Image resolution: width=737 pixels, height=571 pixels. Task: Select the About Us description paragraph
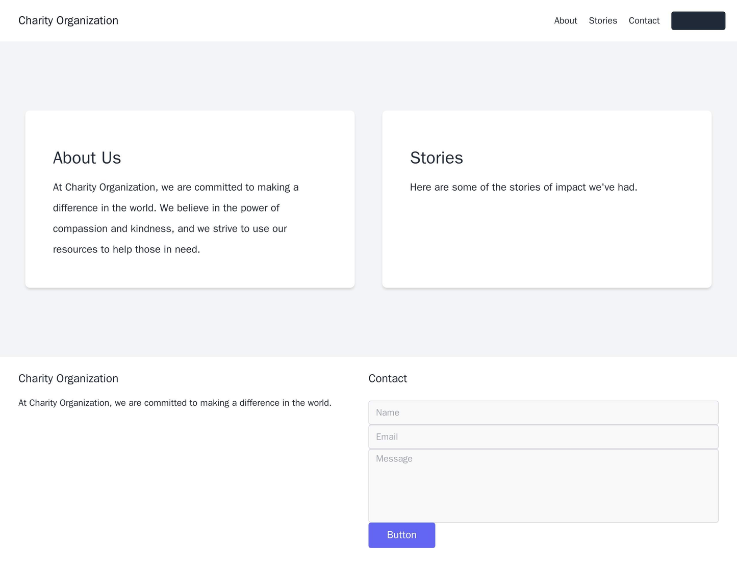tap(176, 218)
